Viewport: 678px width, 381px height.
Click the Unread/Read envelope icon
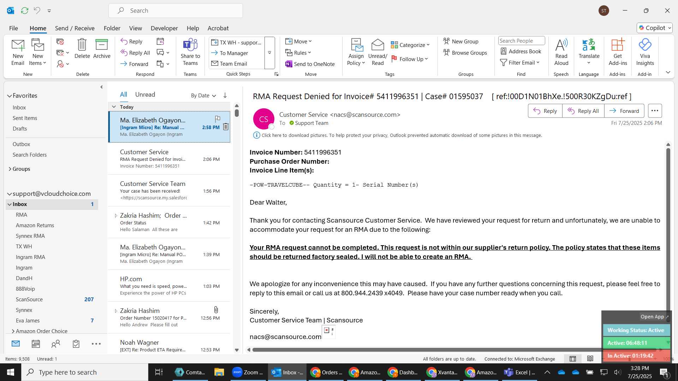click(377, 45)
